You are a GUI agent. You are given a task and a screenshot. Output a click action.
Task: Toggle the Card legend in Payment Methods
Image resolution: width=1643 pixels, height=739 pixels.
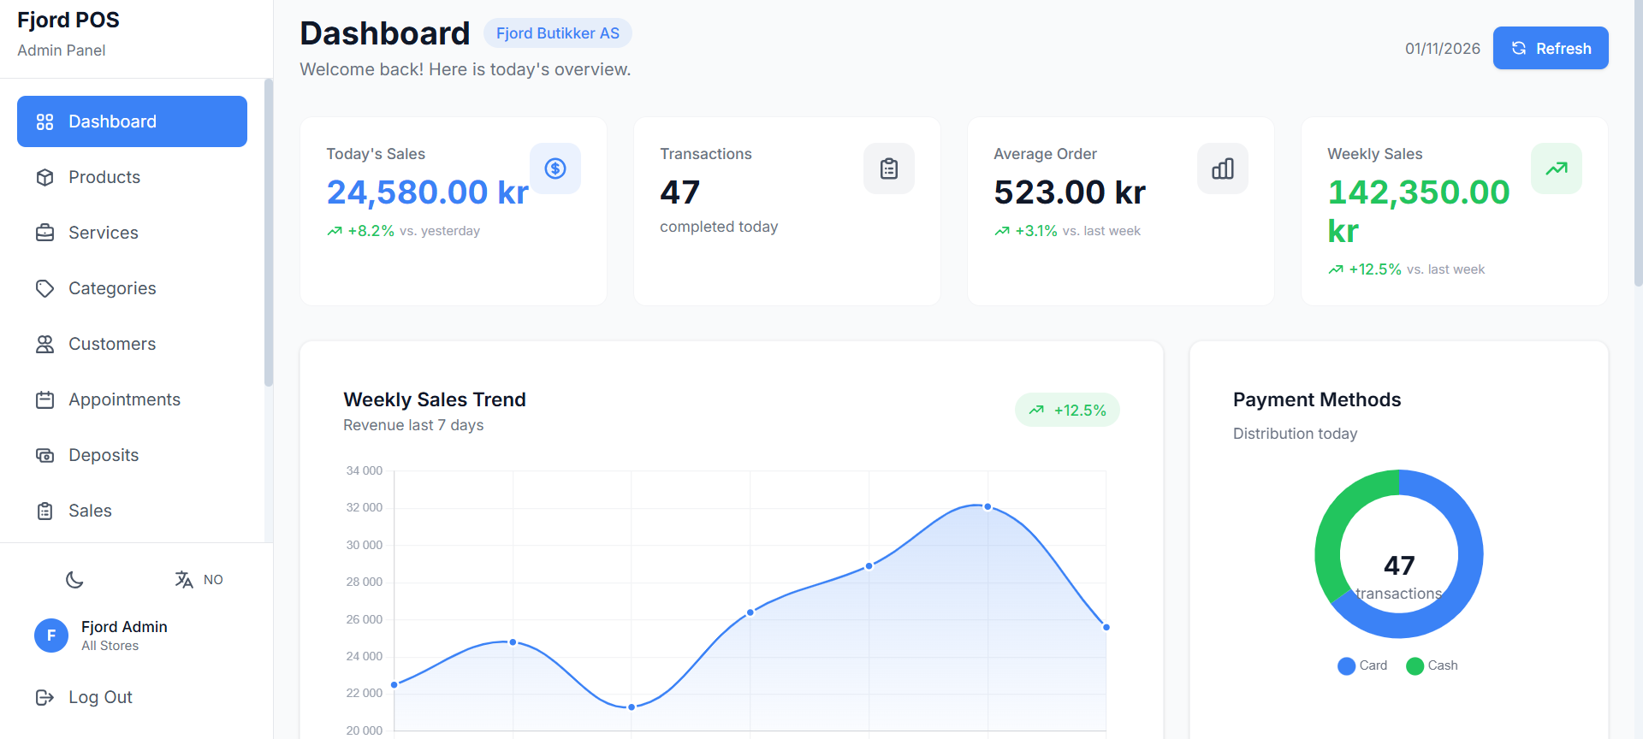(x=1362, y=665)
